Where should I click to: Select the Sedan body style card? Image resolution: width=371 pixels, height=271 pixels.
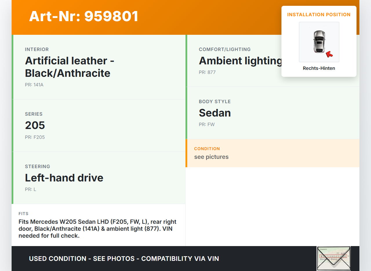pos(272,113)
